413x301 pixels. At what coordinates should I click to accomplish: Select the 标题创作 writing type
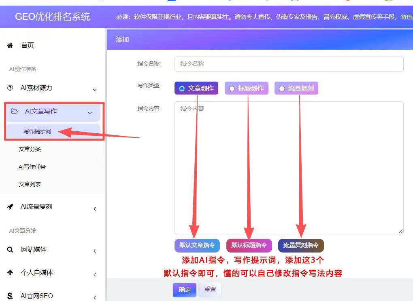click(x=246, y=88)
